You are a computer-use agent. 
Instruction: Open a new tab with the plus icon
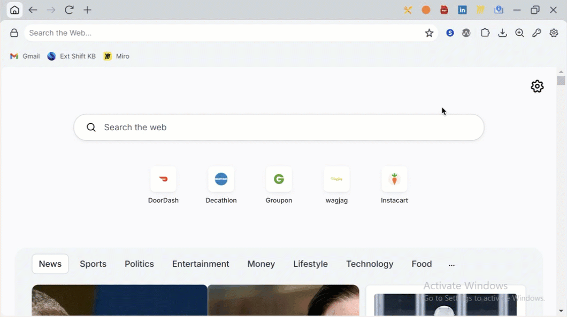tap(88, 10)
